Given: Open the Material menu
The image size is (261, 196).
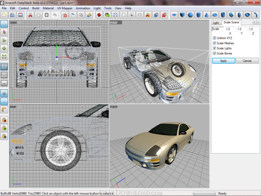Looking at the screenshot, I should click(48, 8).
